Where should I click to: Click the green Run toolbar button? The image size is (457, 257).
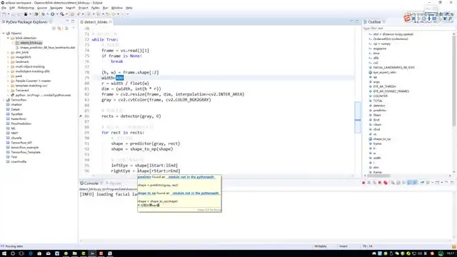point(52,14)
